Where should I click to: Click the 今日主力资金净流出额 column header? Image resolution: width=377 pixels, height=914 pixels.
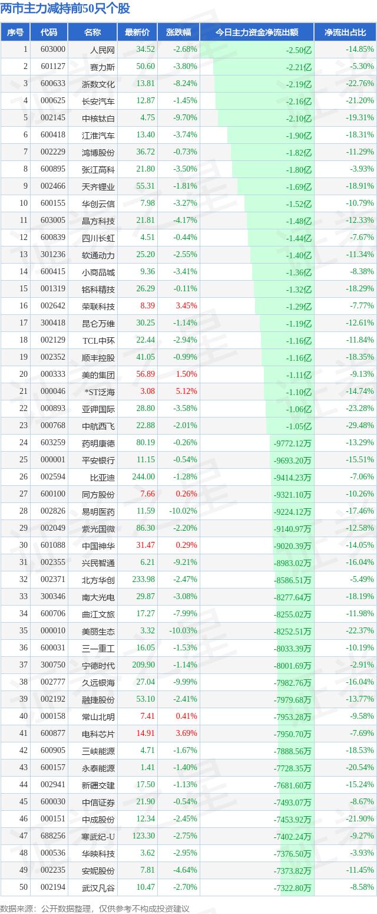[x=257, y=32]
